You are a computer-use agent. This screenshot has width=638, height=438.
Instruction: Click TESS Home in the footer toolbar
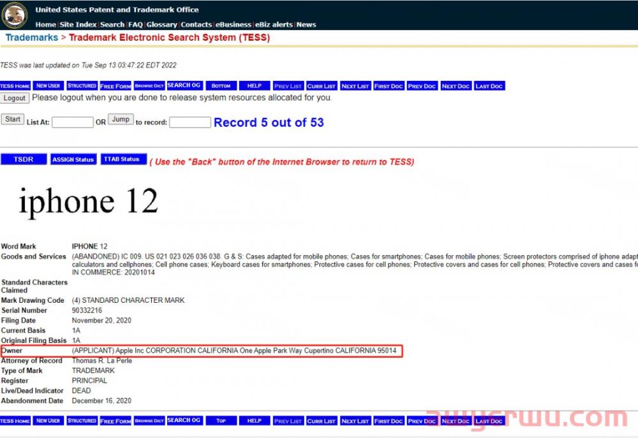tap(15, 421)
